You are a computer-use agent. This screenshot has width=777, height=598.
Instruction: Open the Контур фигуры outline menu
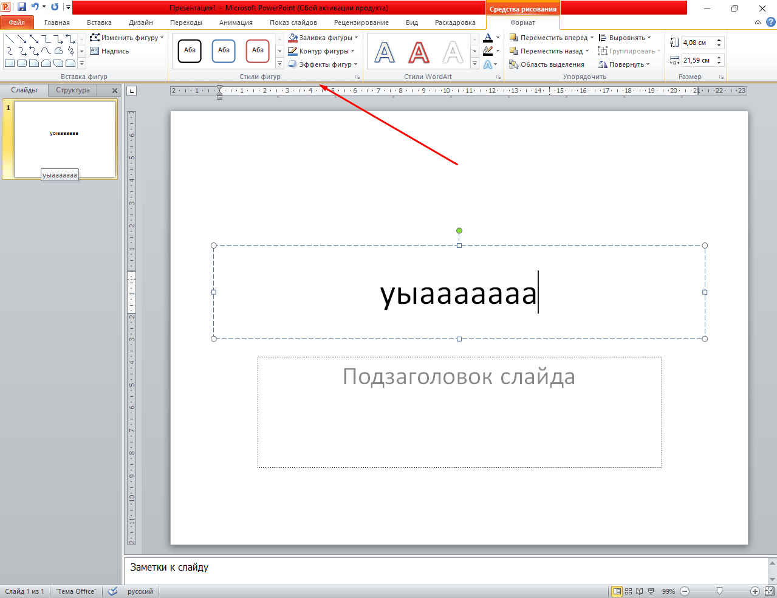click(x=321, y=51)
